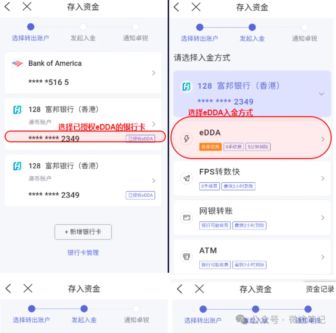Tap the Bank of America logo icon
Viewport: 336px width, 333px height.
point(17,63)
